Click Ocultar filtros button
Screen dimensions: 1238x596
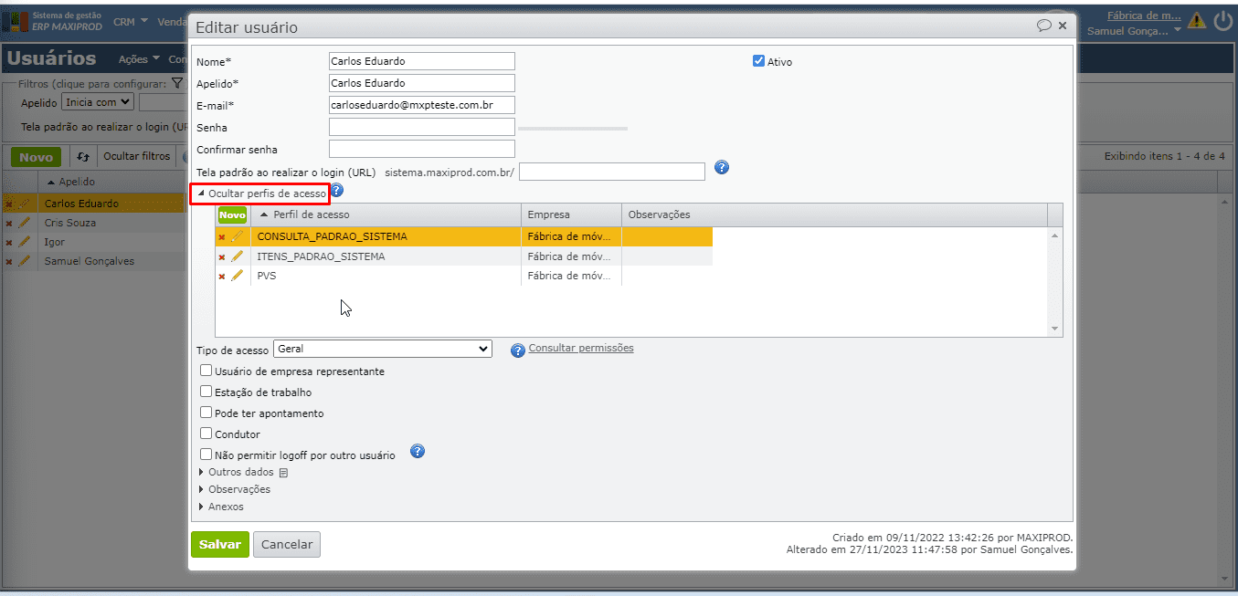pos(136,157)
